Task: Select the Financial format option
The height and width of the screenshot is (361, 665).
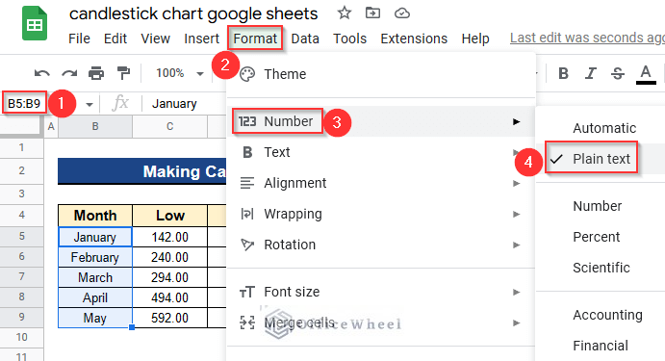Action: coord(601,346)
